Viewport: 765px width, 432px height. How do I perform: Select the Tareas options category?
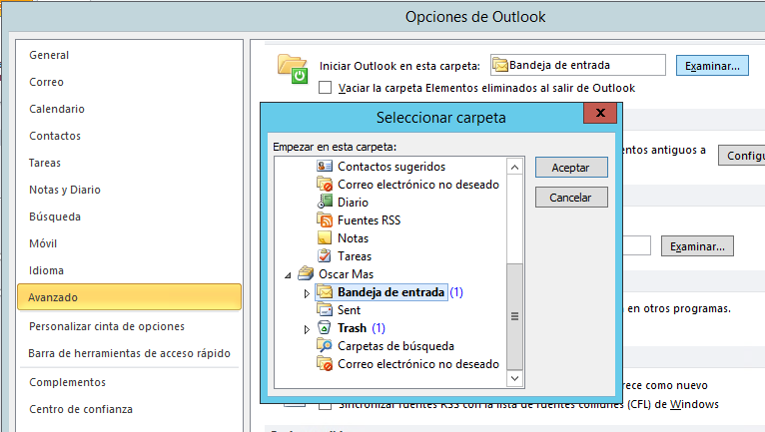(129, 163)
